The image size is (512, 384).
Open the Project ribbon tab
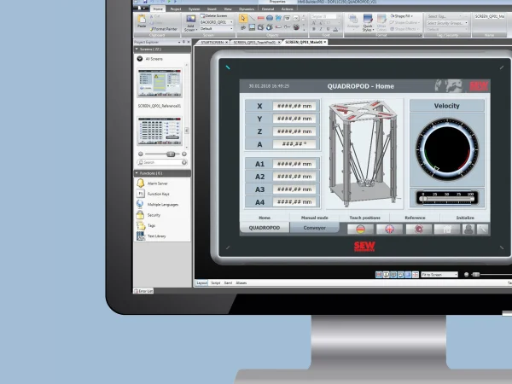[176, 9]
